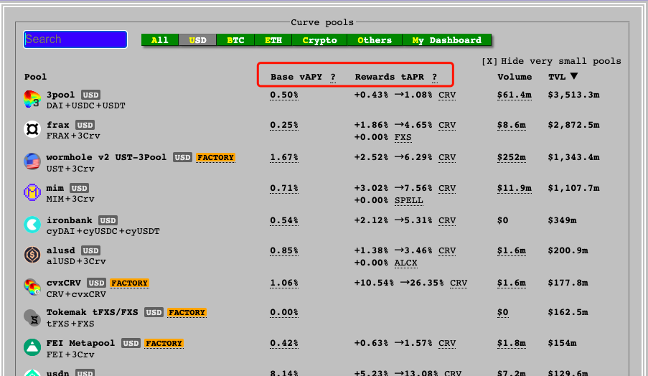Click the Pool column header
This screenshot has width=648, height=376.
click(x=36, y=77)
